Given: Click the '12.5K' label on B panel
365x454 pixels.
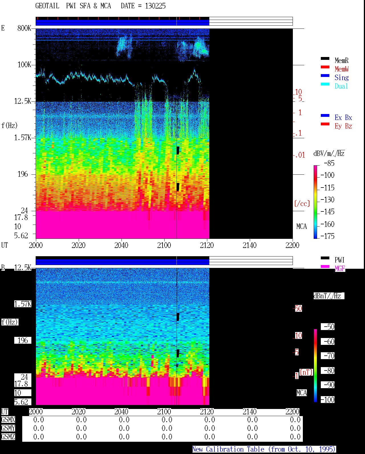Looking at the screenshot, I should (x=23, y=267).
